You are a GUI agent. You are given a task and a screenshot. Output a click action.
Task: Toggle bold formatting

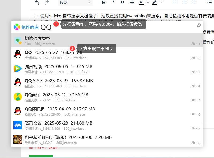tap(104, 2)
